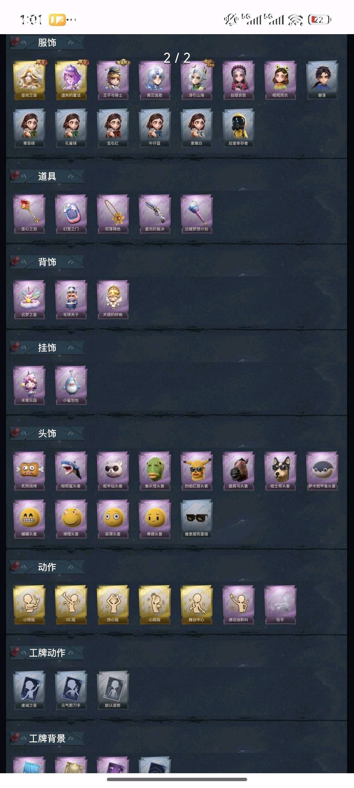Select the 哈士奇头套 husky headgear
The image size is (354, 788).
click(x=280, y=471)
